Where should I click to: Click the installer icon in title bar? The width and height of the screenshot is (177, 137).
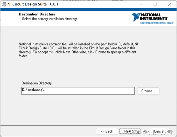pyautogui.click(x=4, y=4)
